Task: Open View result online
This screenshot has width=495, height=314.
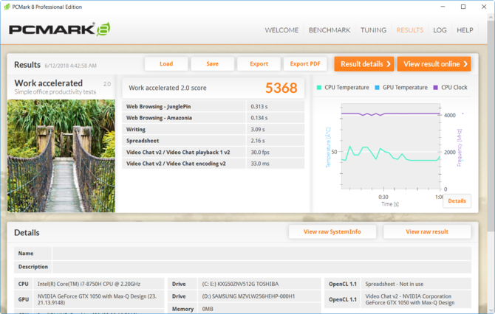Action: pos(434,64)
